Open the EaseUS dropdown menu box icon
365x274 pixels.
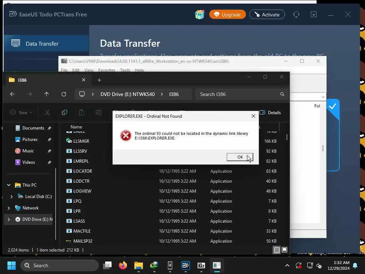tap(314, 14)
